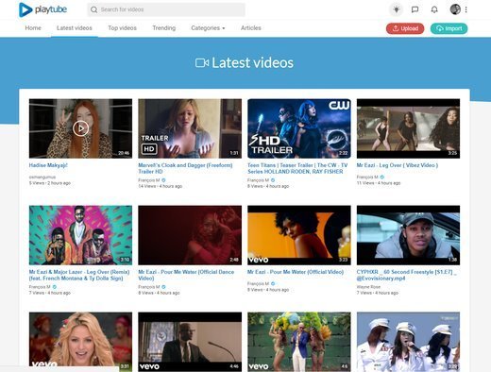This screenshot has width=491, height=372.
Task: Open the Articles page
Action: point(251,28)
